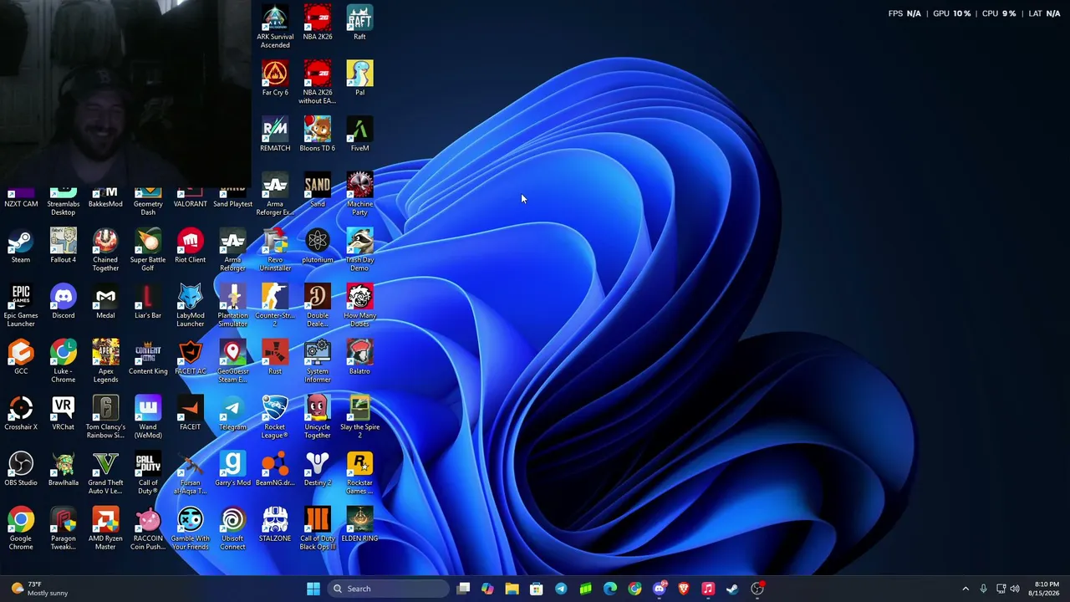
Task: Open the Riot Client desktop shortcut
Action: pyautogui.click(x=190, y=245)
